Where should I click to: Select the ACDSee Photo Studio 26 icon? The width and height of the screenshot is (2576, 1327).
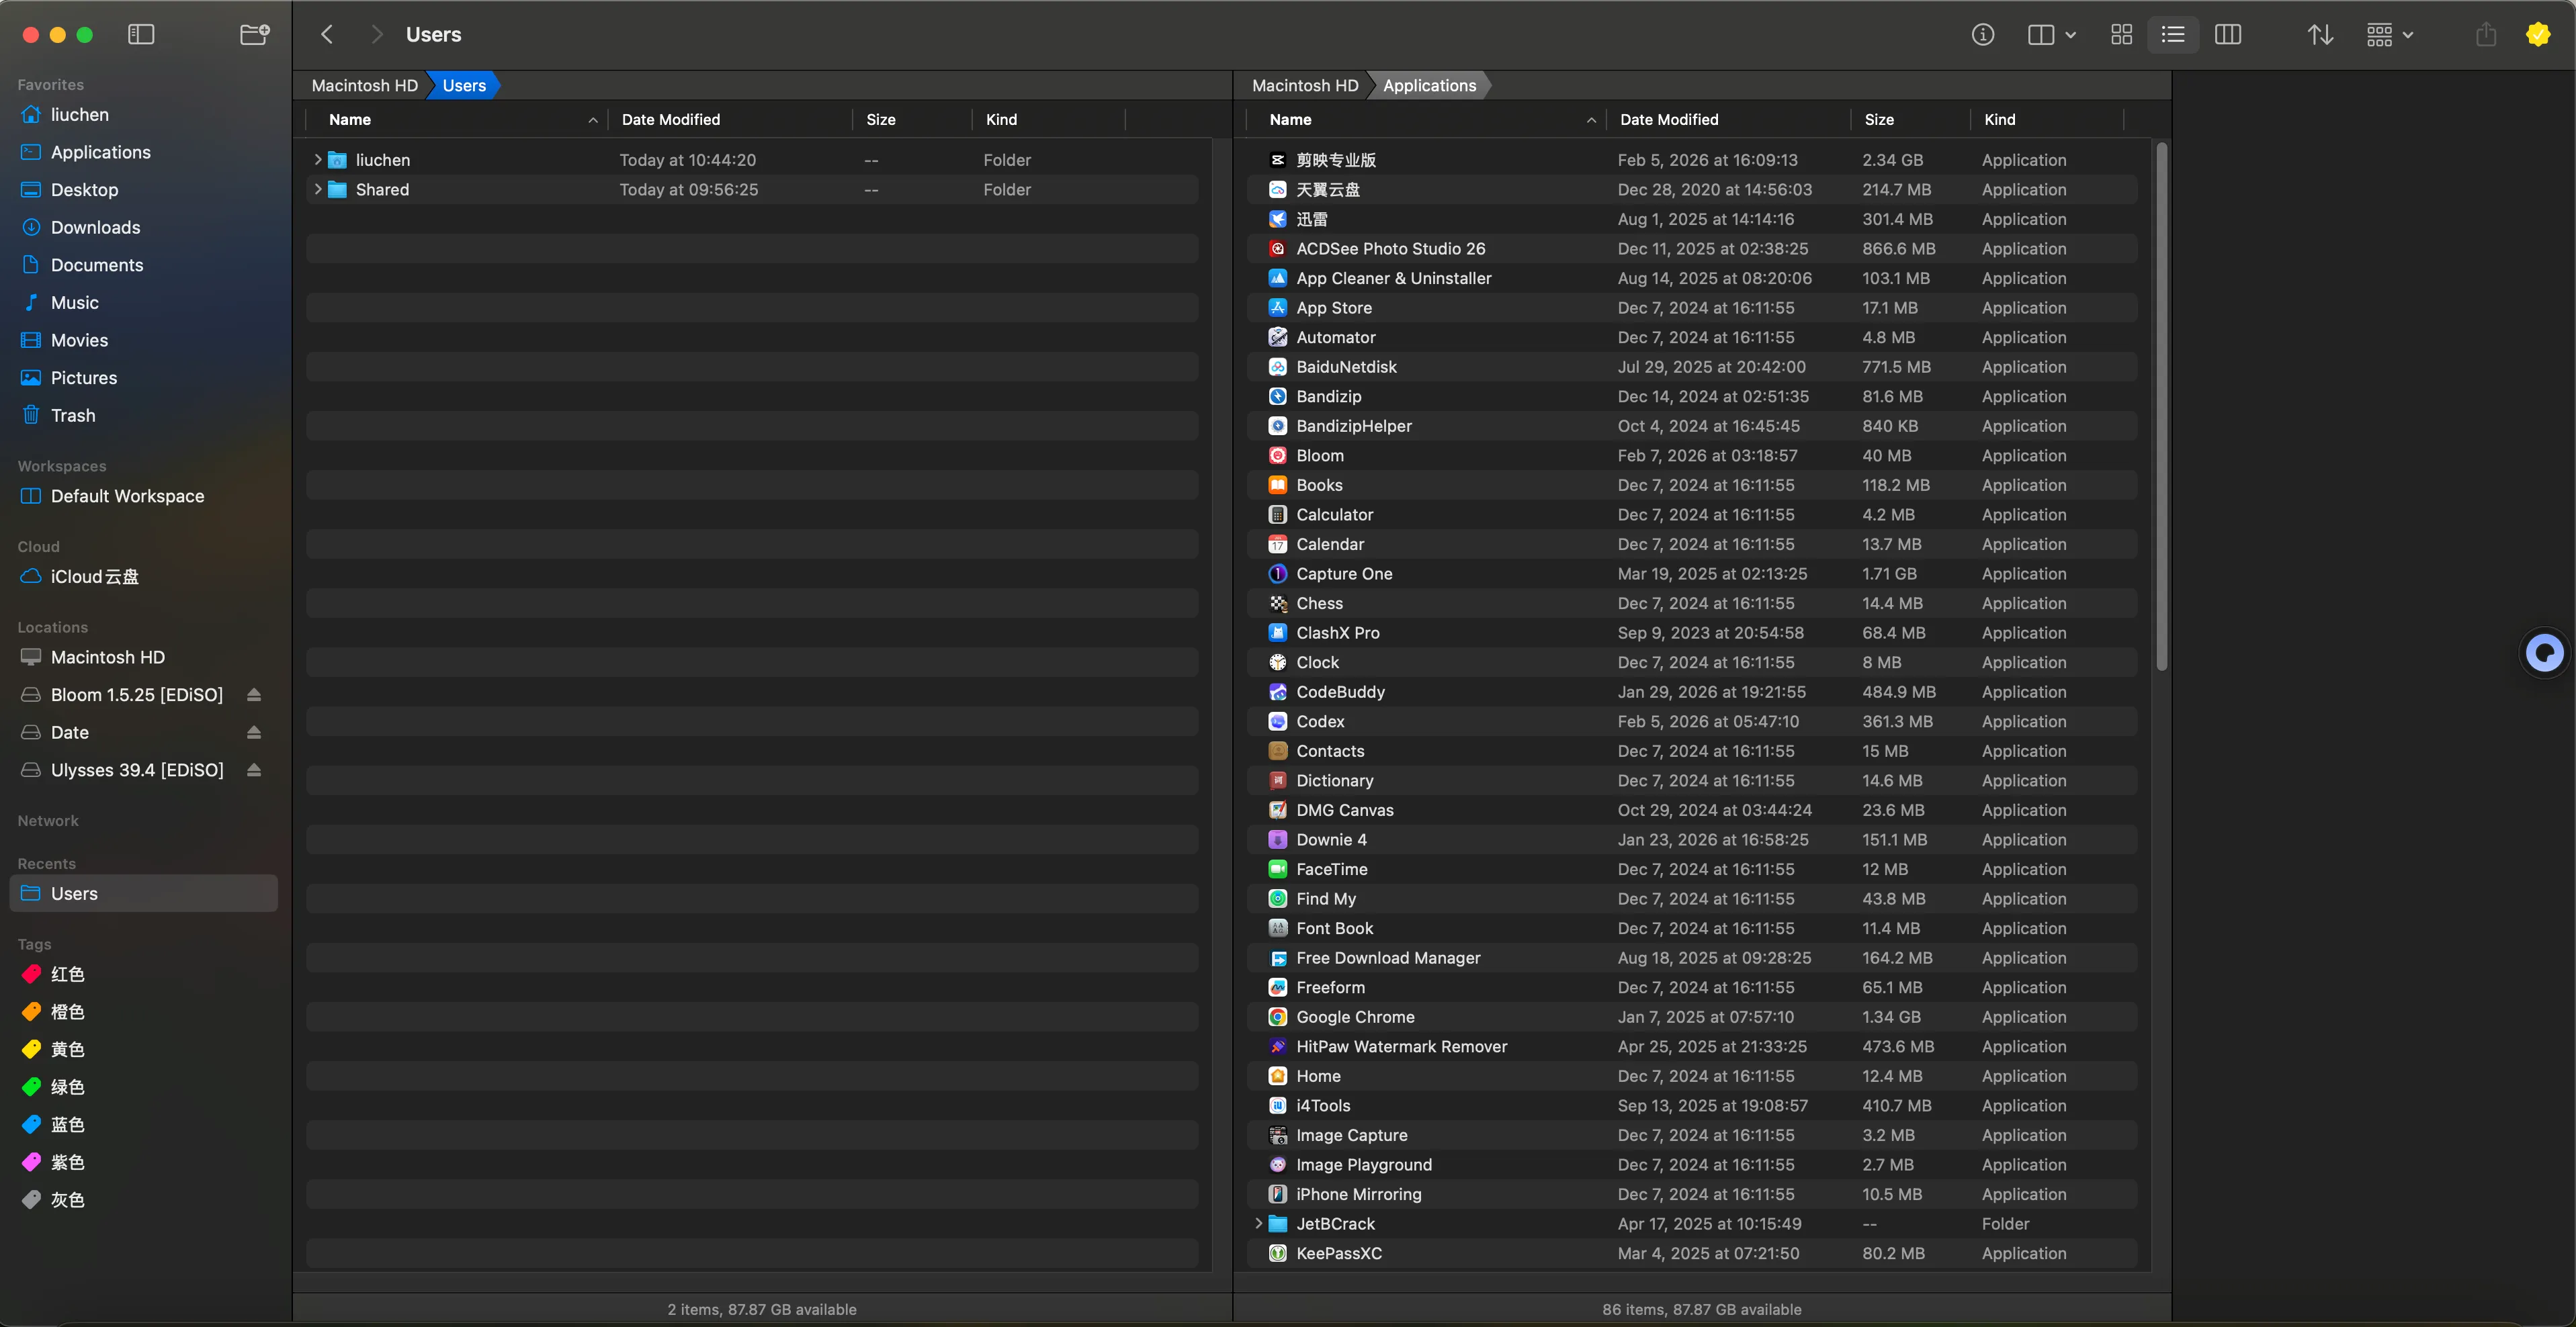point(1277,248)
